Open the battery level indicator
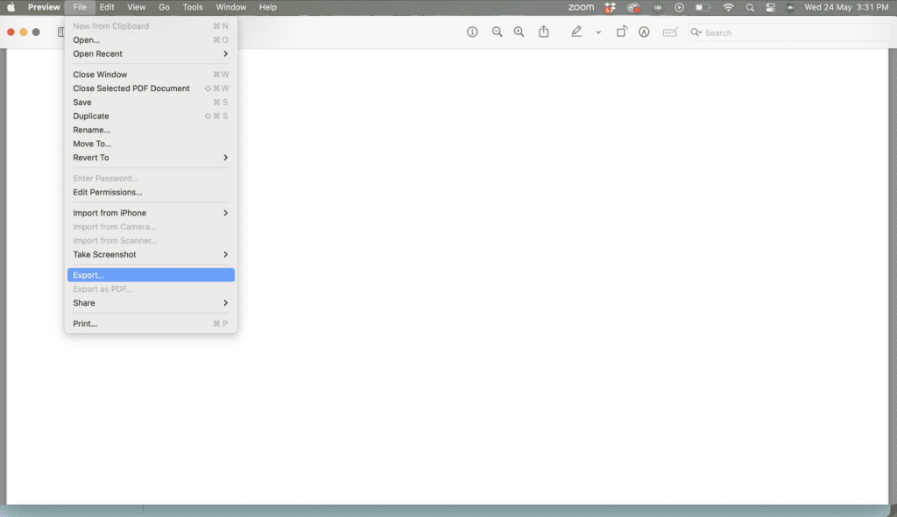897x517 pixels. click(702, 7)
